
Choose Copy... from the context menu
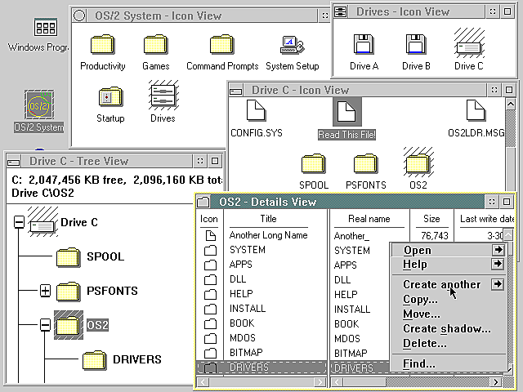(420, 300)
